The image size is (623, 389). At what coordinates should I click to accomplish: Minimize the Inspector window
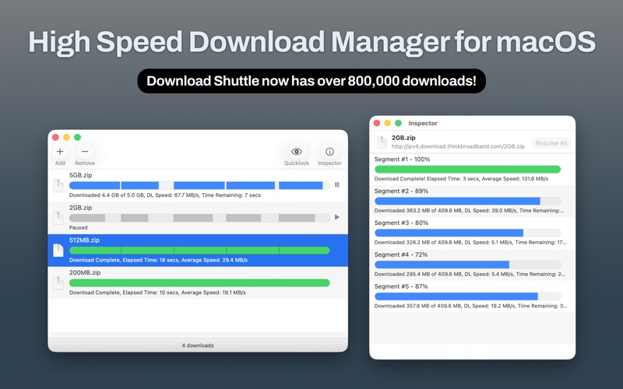[388, 123]
